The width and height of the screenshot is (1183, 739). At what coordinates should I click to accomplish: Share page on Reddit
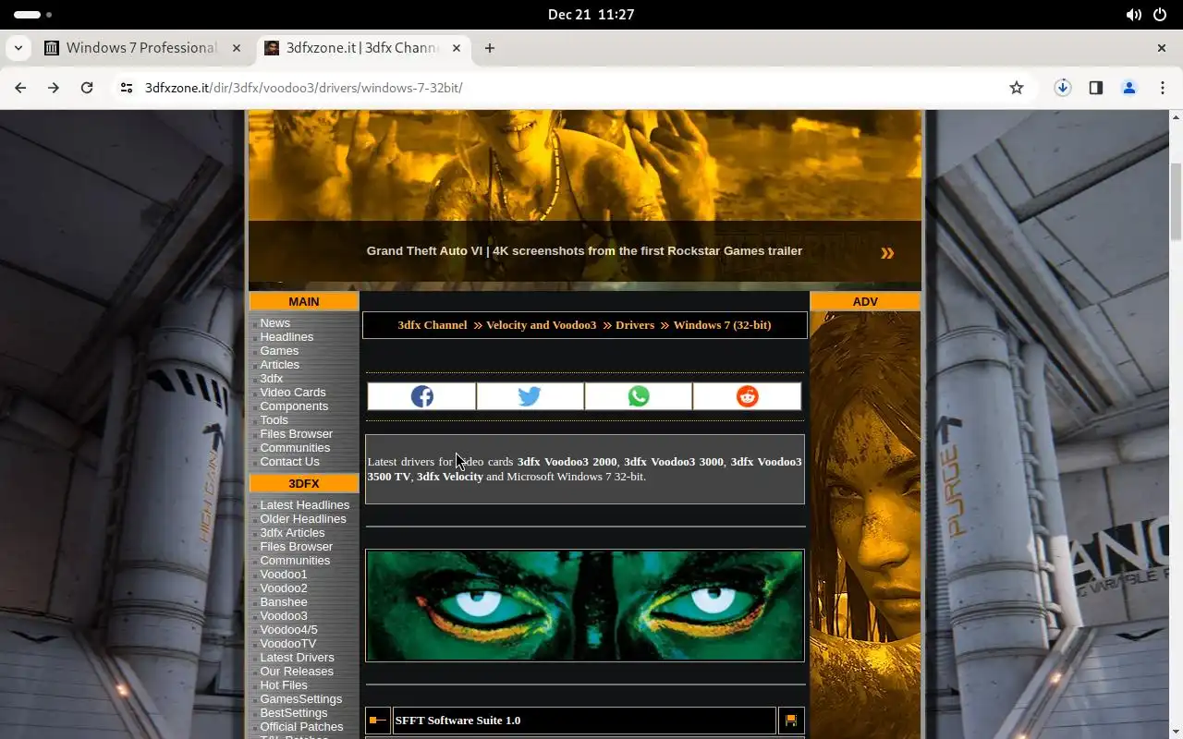tap(747, 396)
